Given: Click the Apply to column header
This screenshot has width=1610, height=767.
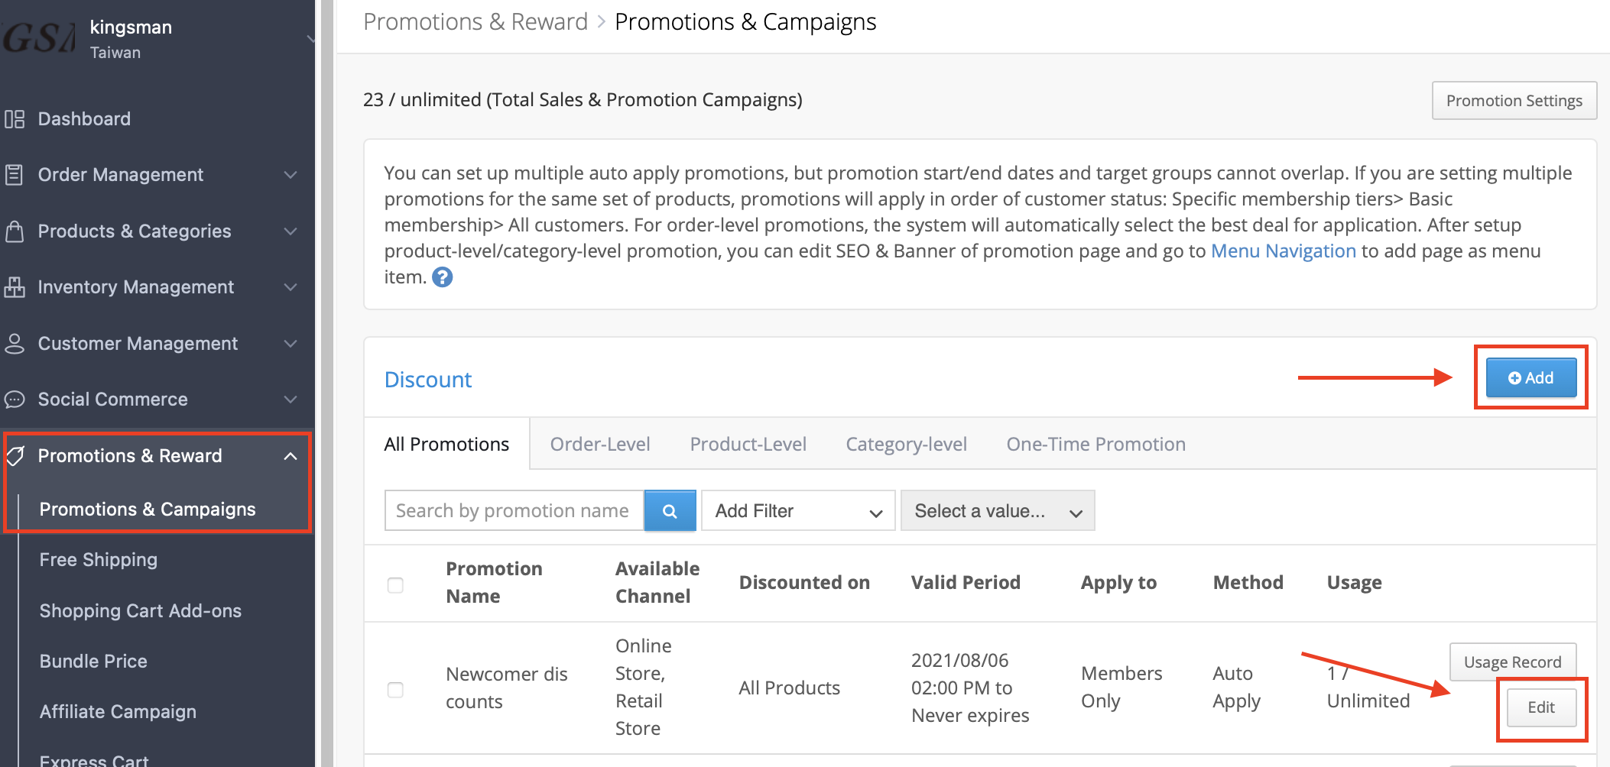Looking at the screenshot, I should pyautogui.click(x=1118, y=582).
